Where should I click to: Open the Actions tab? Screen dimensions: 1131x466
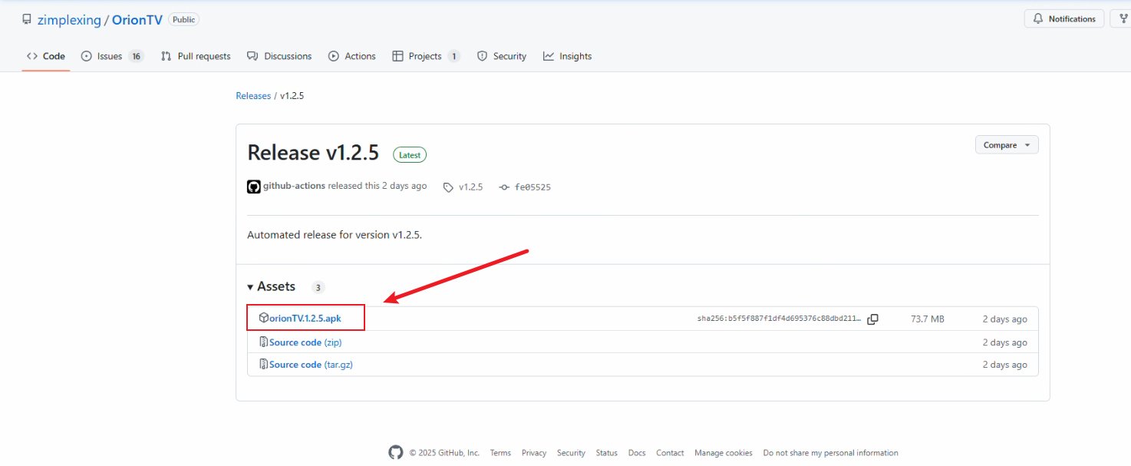tap(352, 56)
